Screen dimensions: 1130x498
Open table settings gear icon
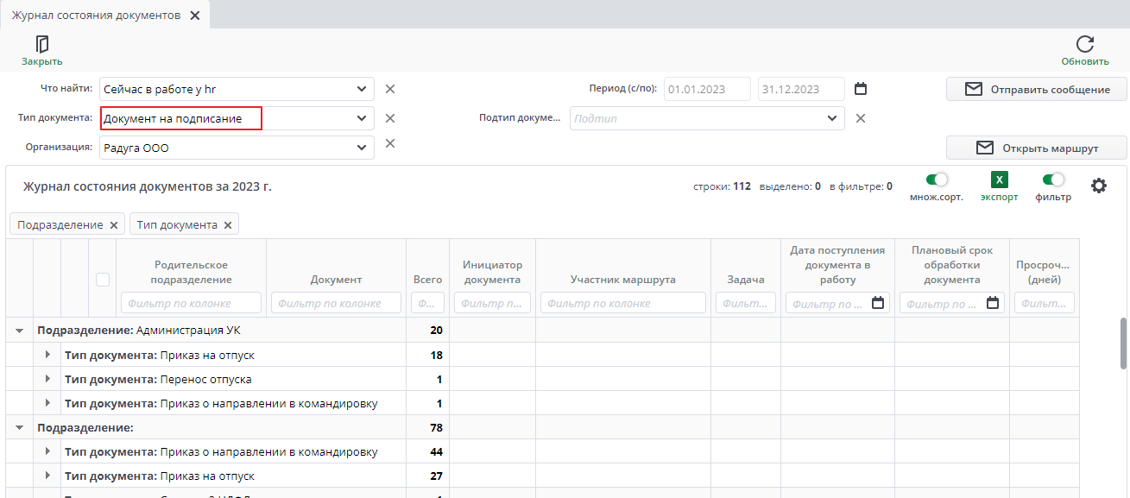pyautogui.click(x=1099, y=185)
